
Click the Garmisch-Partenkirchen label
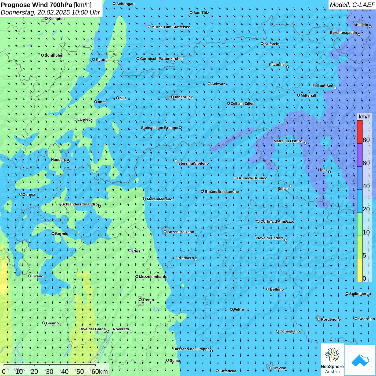tap(162, 59)
